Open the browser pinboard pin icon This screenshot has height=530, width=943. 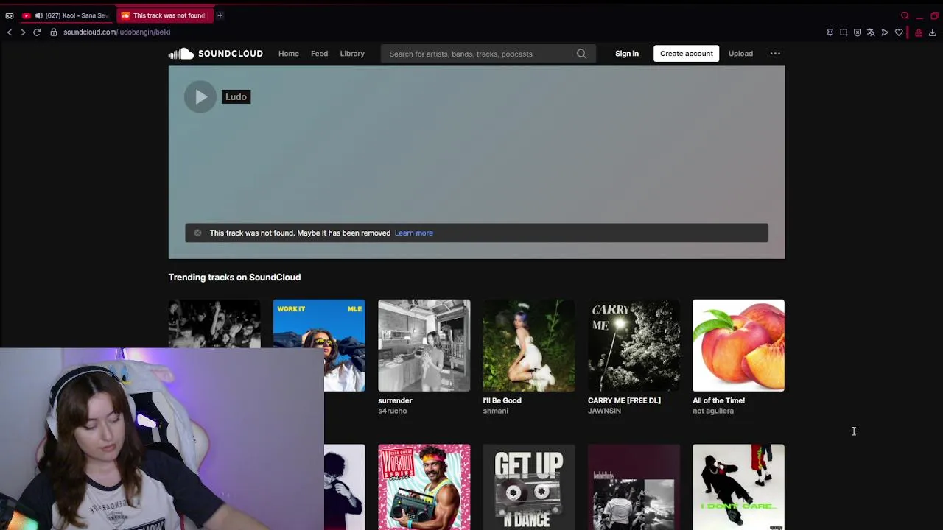click(x=830, y=32)
